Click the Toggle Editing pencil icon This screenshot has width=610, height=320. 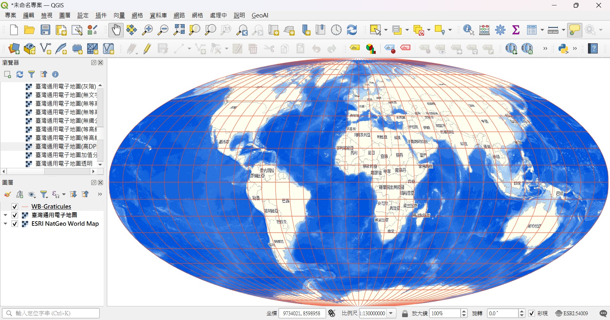(x=147, y=49)
